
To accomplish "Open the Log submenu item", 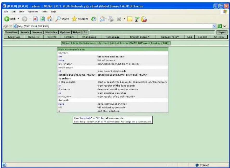I will [x=189, y=37].
